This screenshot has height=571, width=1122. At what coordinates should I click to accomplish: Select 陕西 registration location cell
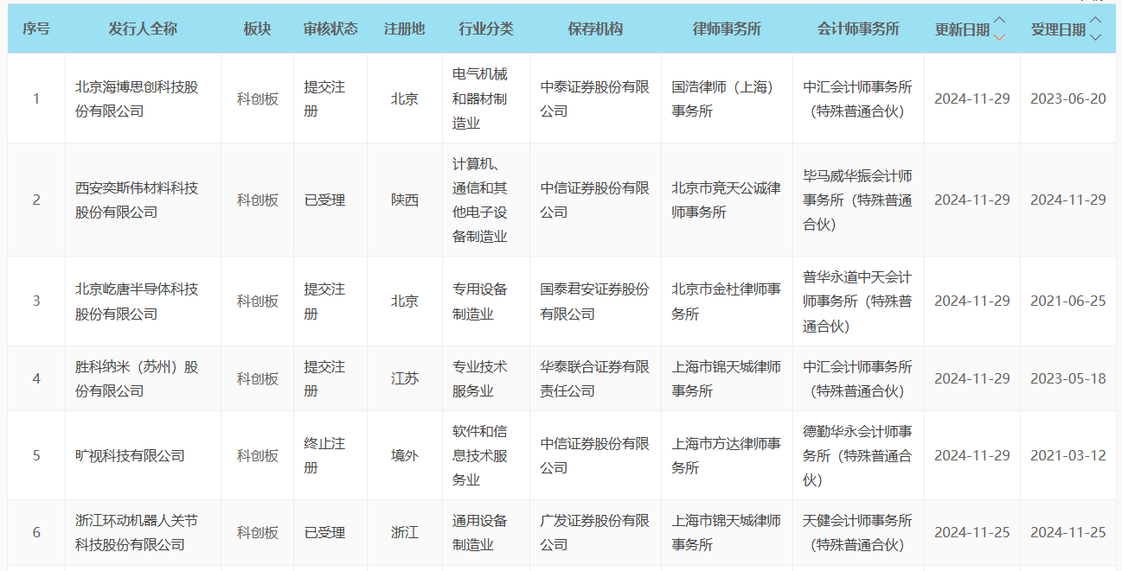(405, 200)
